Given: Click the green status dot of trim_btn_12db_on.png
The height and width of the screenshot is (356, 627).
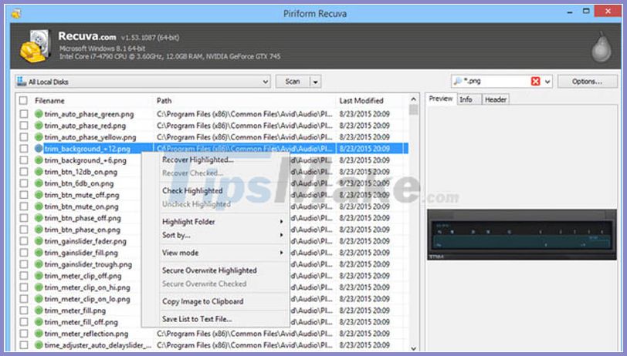Looking at the screenshot, I should 39,172.
